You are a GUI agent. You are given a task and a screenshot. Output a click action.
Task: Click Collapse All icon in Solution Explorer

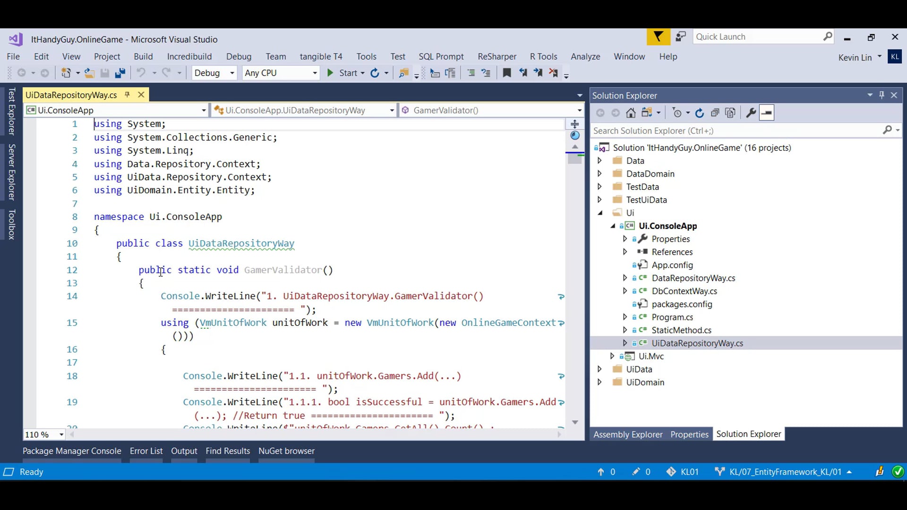click(715, 113)
